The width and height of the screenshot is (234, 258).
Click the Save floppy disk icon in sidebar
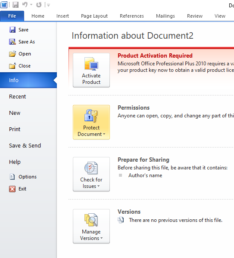(x=12, y=30)
